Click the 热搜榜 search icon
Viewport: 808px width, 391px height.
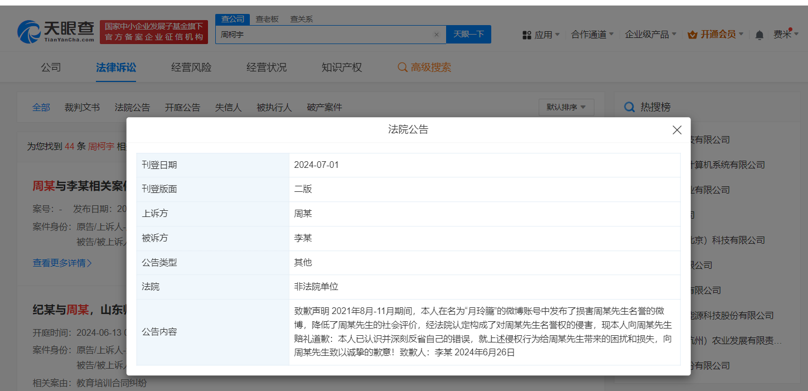629,107
